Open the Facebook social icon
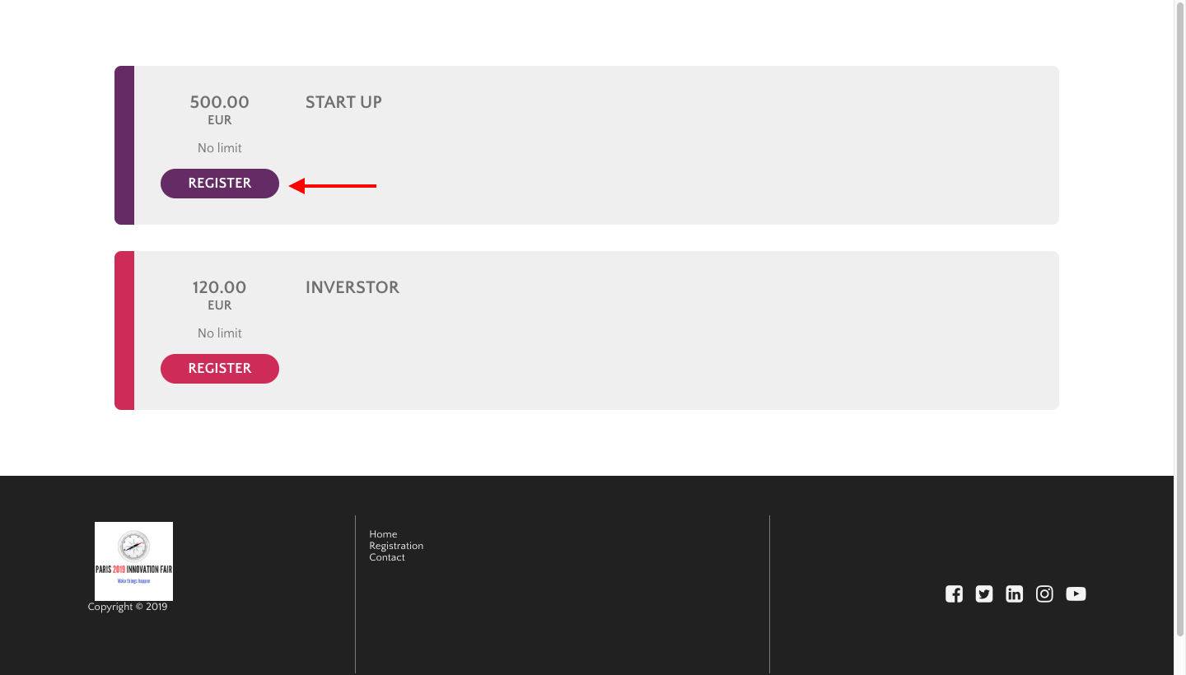The width and height of the screenshot is (1186, 675). click(954, 594)
